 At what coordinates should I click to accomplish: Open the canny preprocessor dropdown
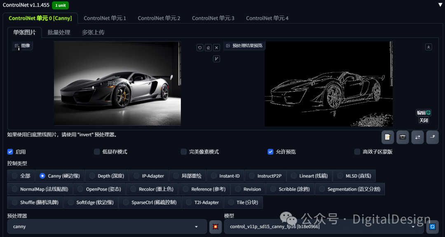tap(106, 226)
